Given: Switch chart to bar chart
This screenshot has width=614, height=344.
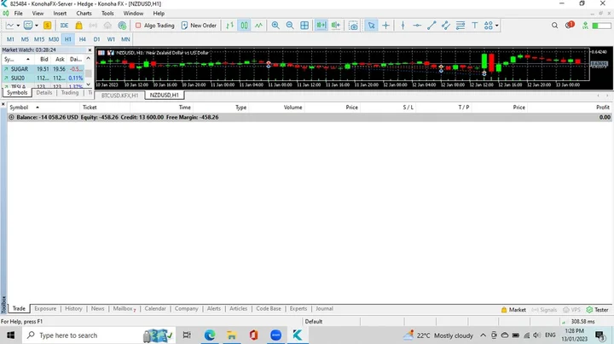Looking at the screenshot, I should coord(230,26).
